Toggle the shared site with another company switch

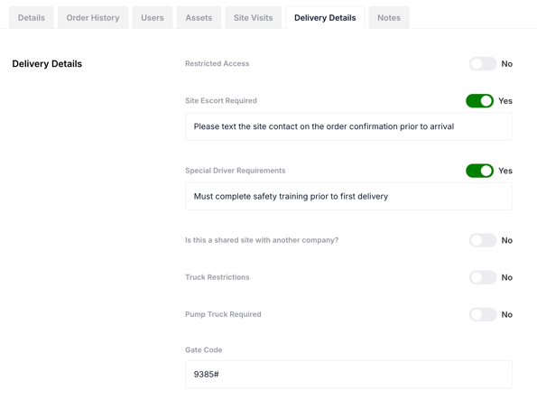pos(483,240)
